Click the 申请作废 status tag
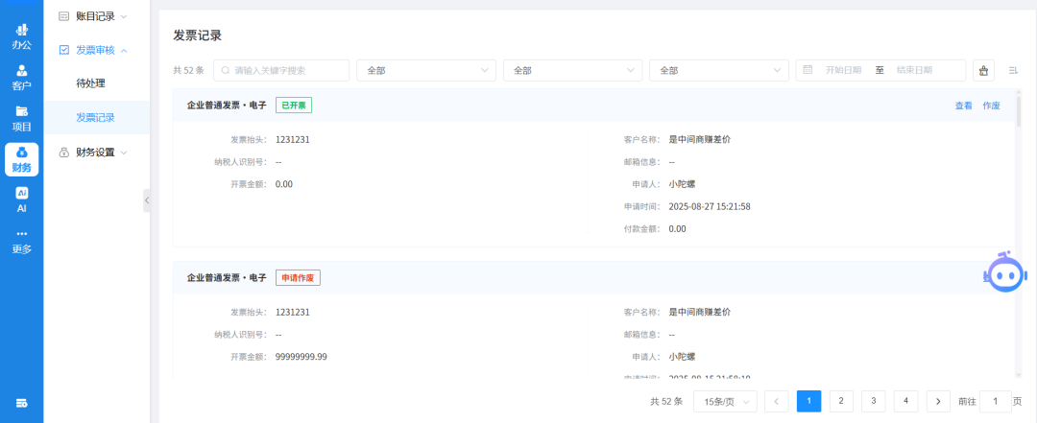Viewport: 1037px width, 423px height. [x=298, y=278]
